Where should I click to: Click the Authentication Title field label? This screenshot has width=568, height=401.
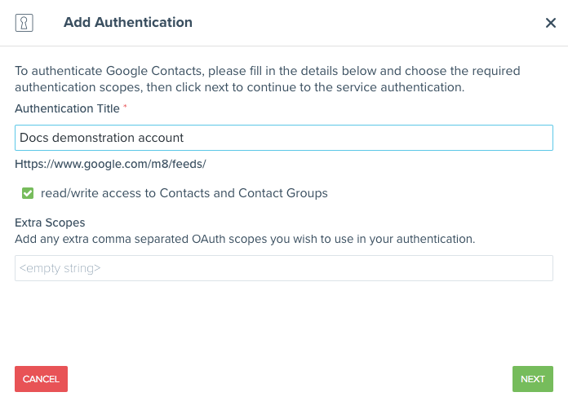(x=67, y=108)
